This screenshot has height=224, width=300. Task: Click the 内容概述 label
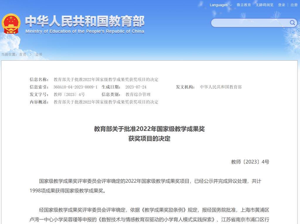[x=39, y=102]
